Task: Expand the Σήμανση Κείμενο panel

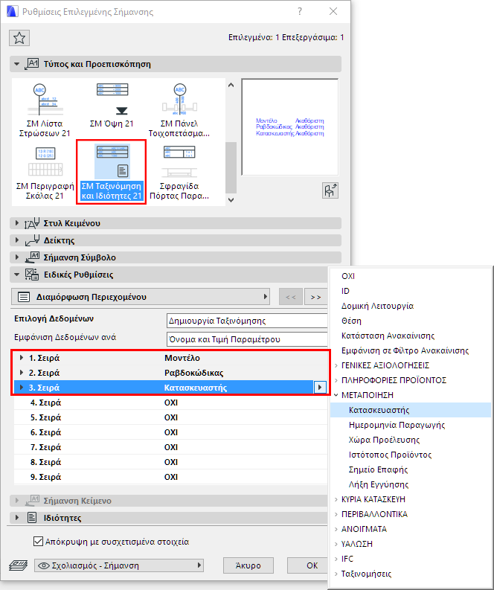Action: [16, 501]
